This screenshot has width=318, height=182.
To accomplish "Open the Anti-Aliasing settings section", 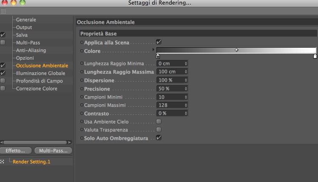I will [x=31, y=50].
